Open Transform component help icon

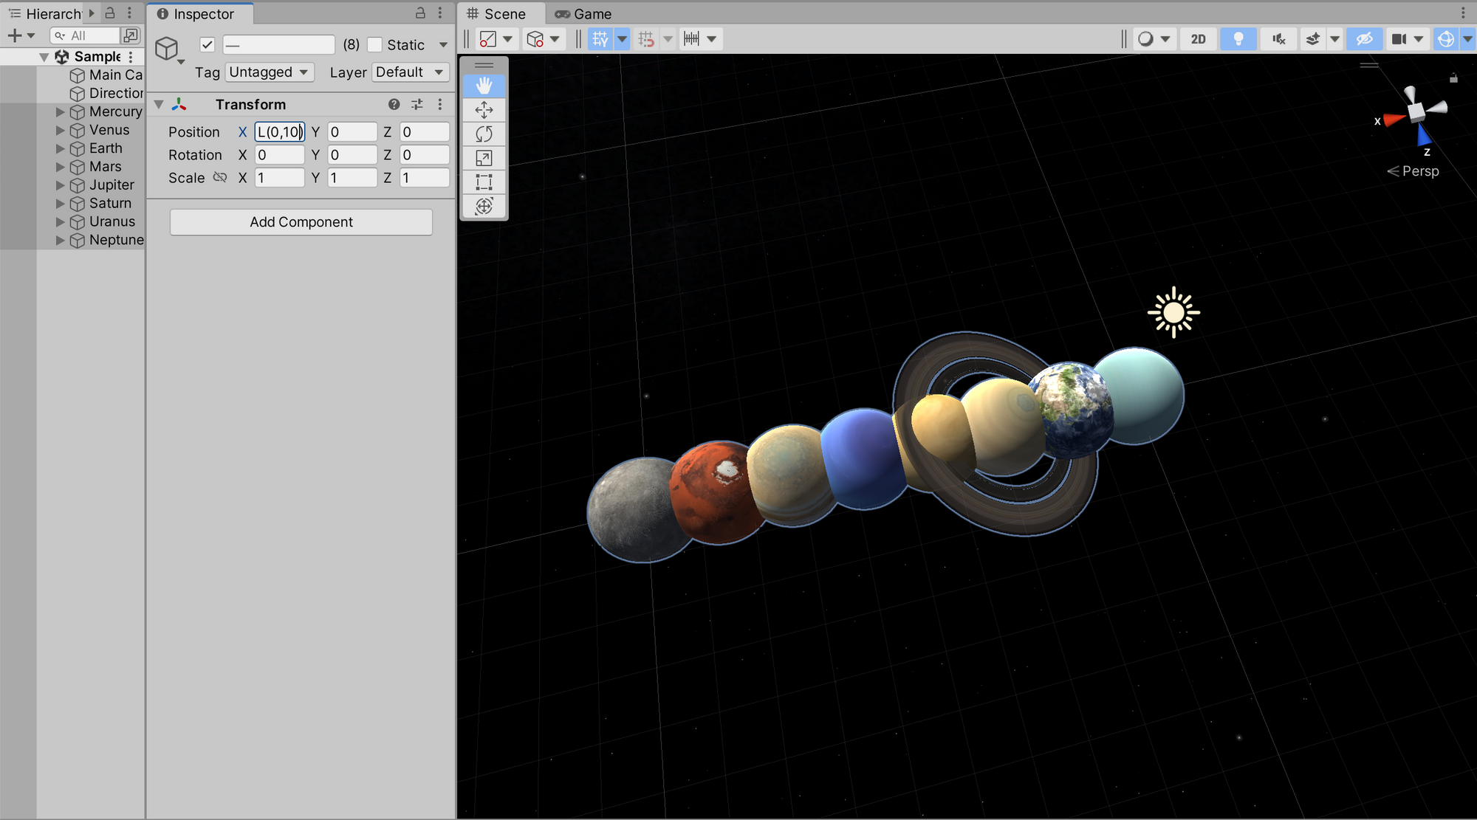point(394,104)
